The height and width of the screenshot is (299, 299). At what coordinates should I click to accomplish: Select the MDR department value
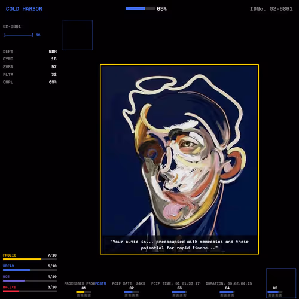coord(53,51)
